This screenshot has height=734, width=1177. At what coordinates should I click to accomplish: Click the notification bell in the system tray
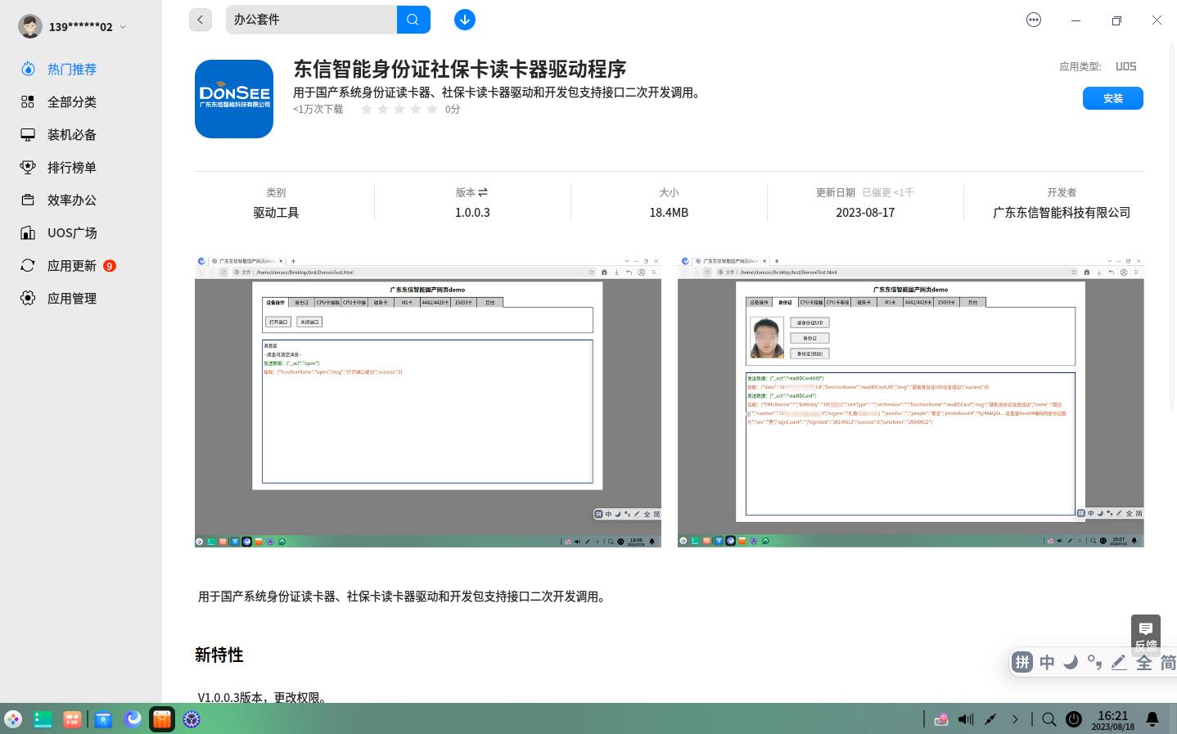(1152, 719)
